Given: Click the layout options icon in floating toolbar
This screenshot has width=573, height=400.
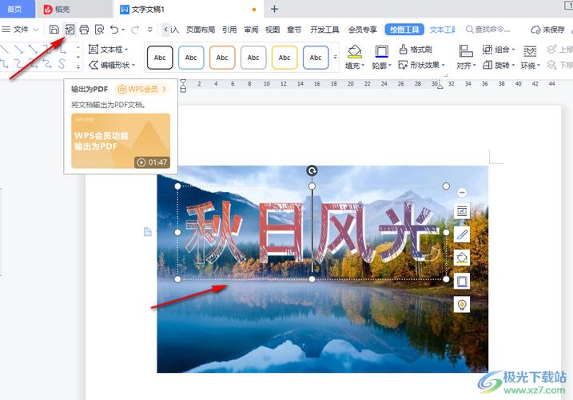Looking at the screenshot, I should 462,210.
